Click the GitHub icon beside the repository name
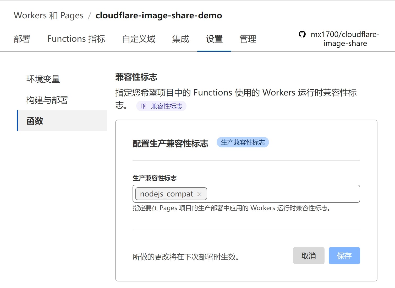This screenshot has width=395, height=288. (302, 34)
